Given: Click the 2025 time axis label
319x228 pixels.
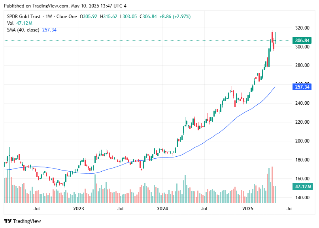Looking at the screenshot, I should pyautogui.click(x=248, y=209).
